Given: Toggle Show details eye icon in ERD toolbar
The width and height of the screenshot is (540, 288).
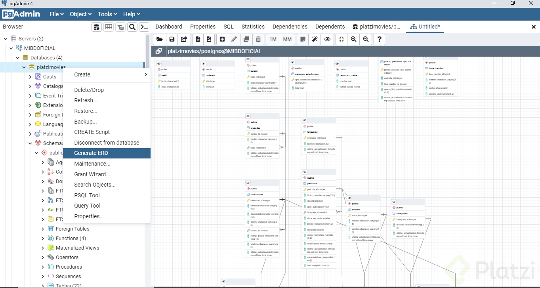Looking at the screenshot, I should (327, 39).
